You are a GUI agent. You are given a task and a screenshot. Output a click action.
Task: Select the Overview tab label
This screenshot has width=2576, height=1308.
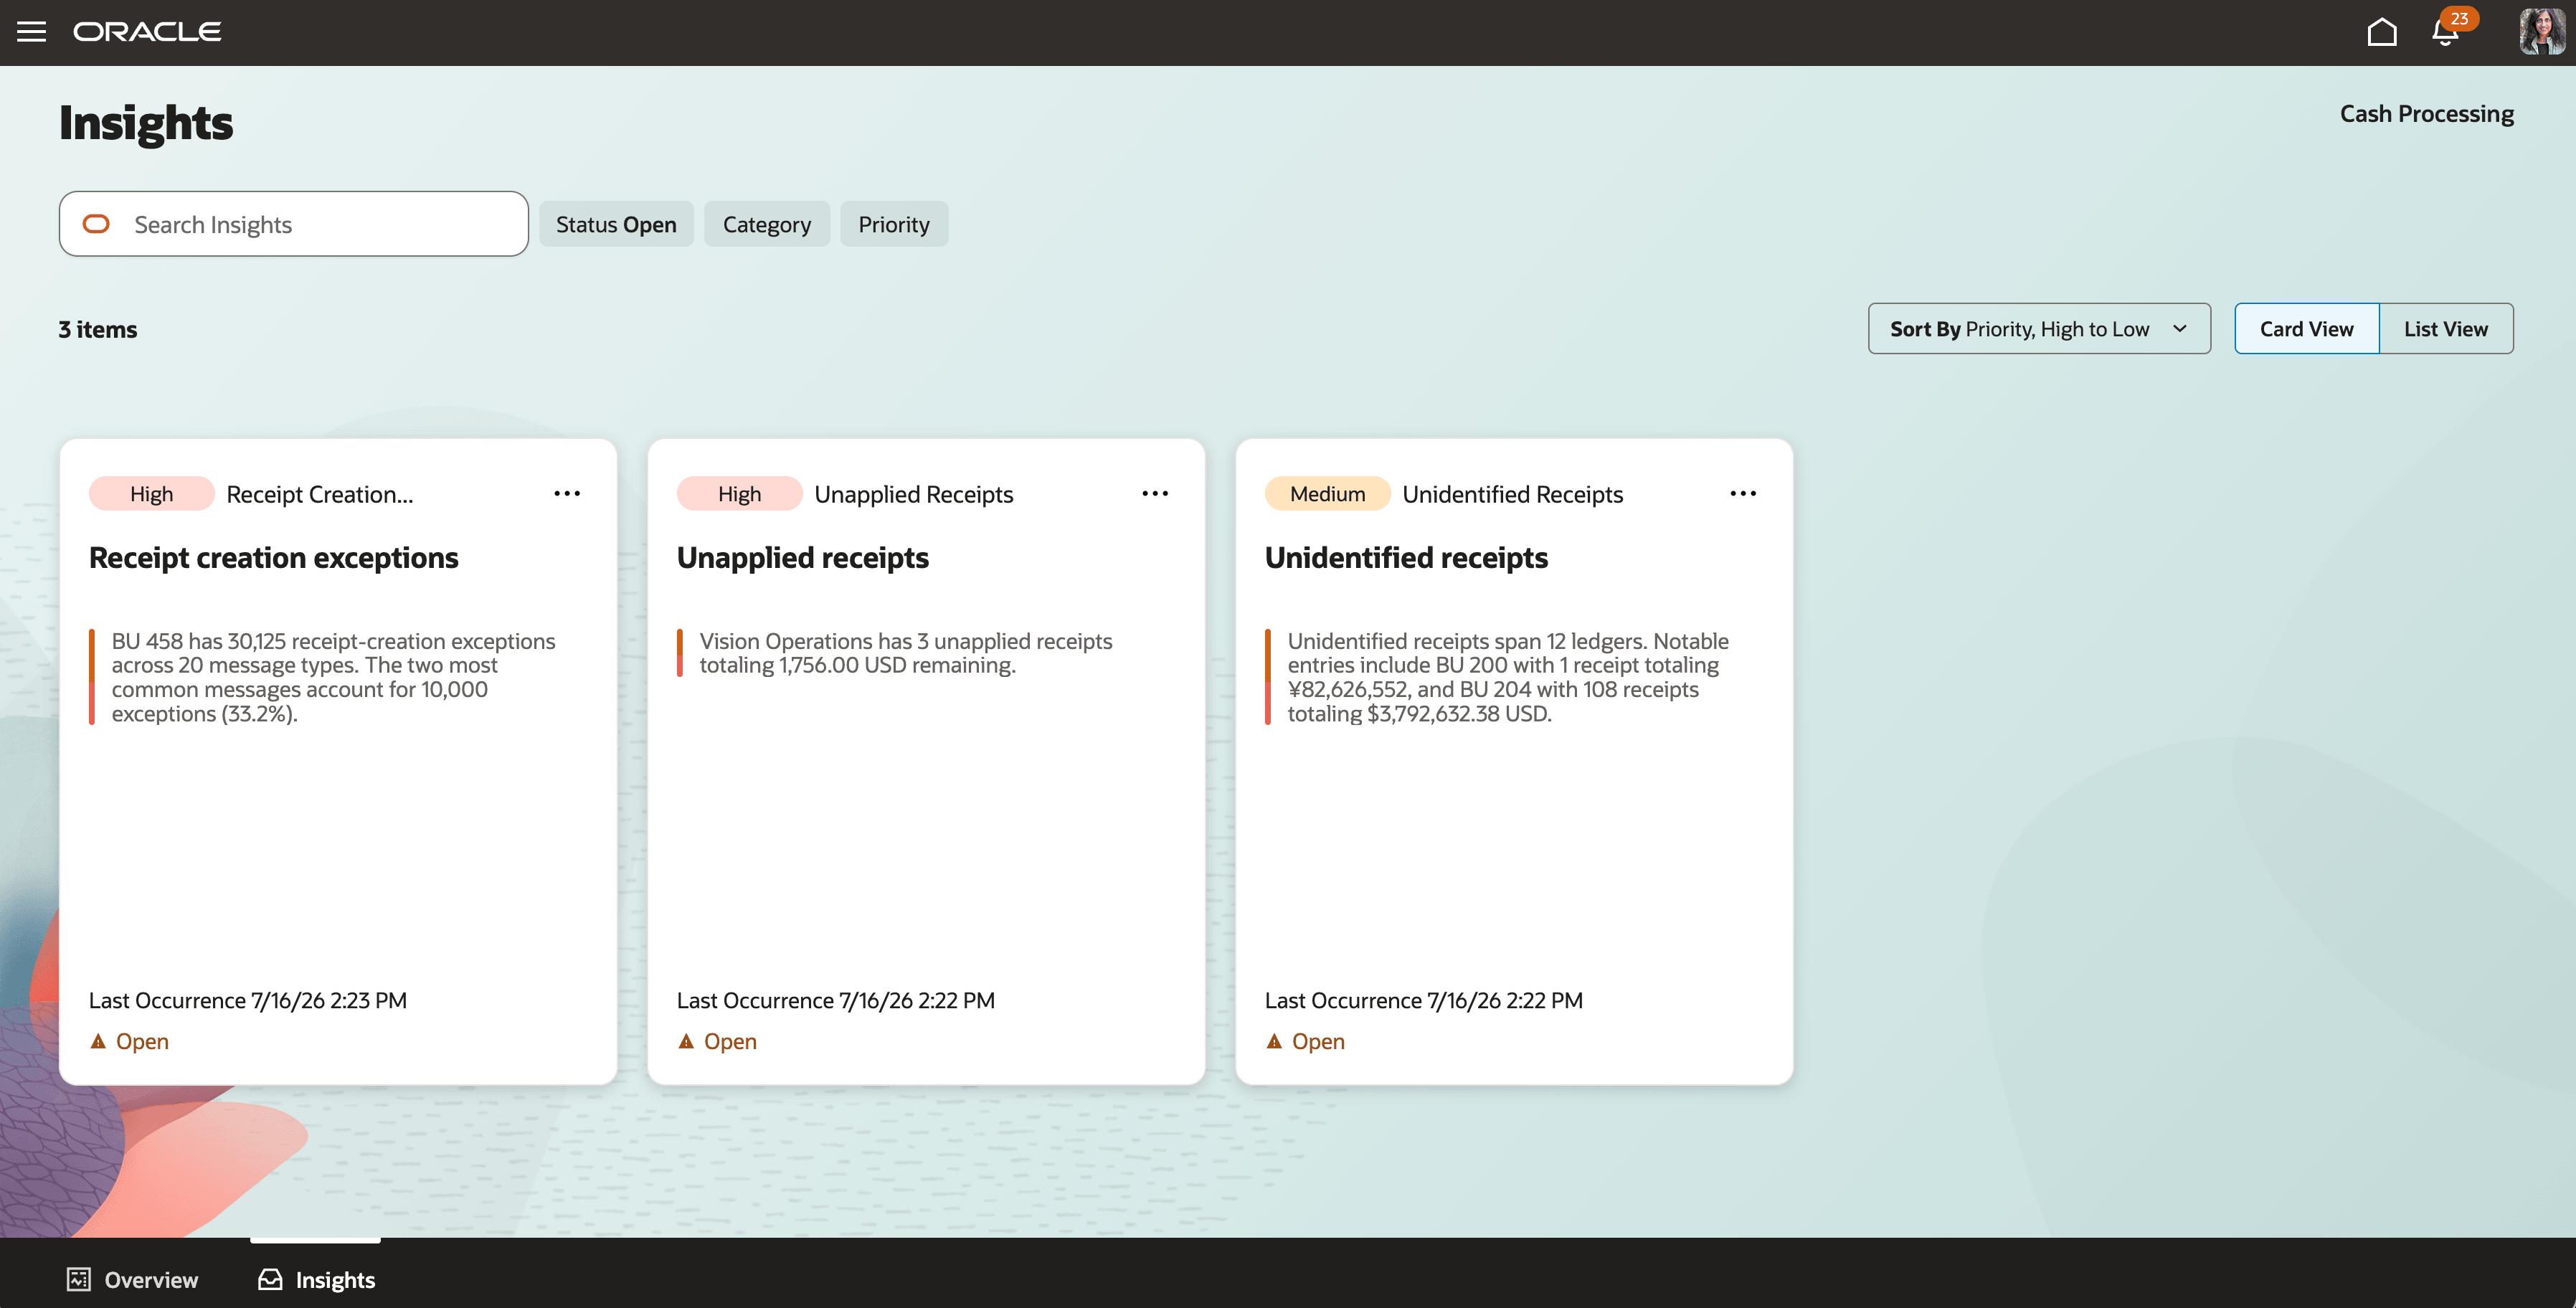pos(151,1279)
